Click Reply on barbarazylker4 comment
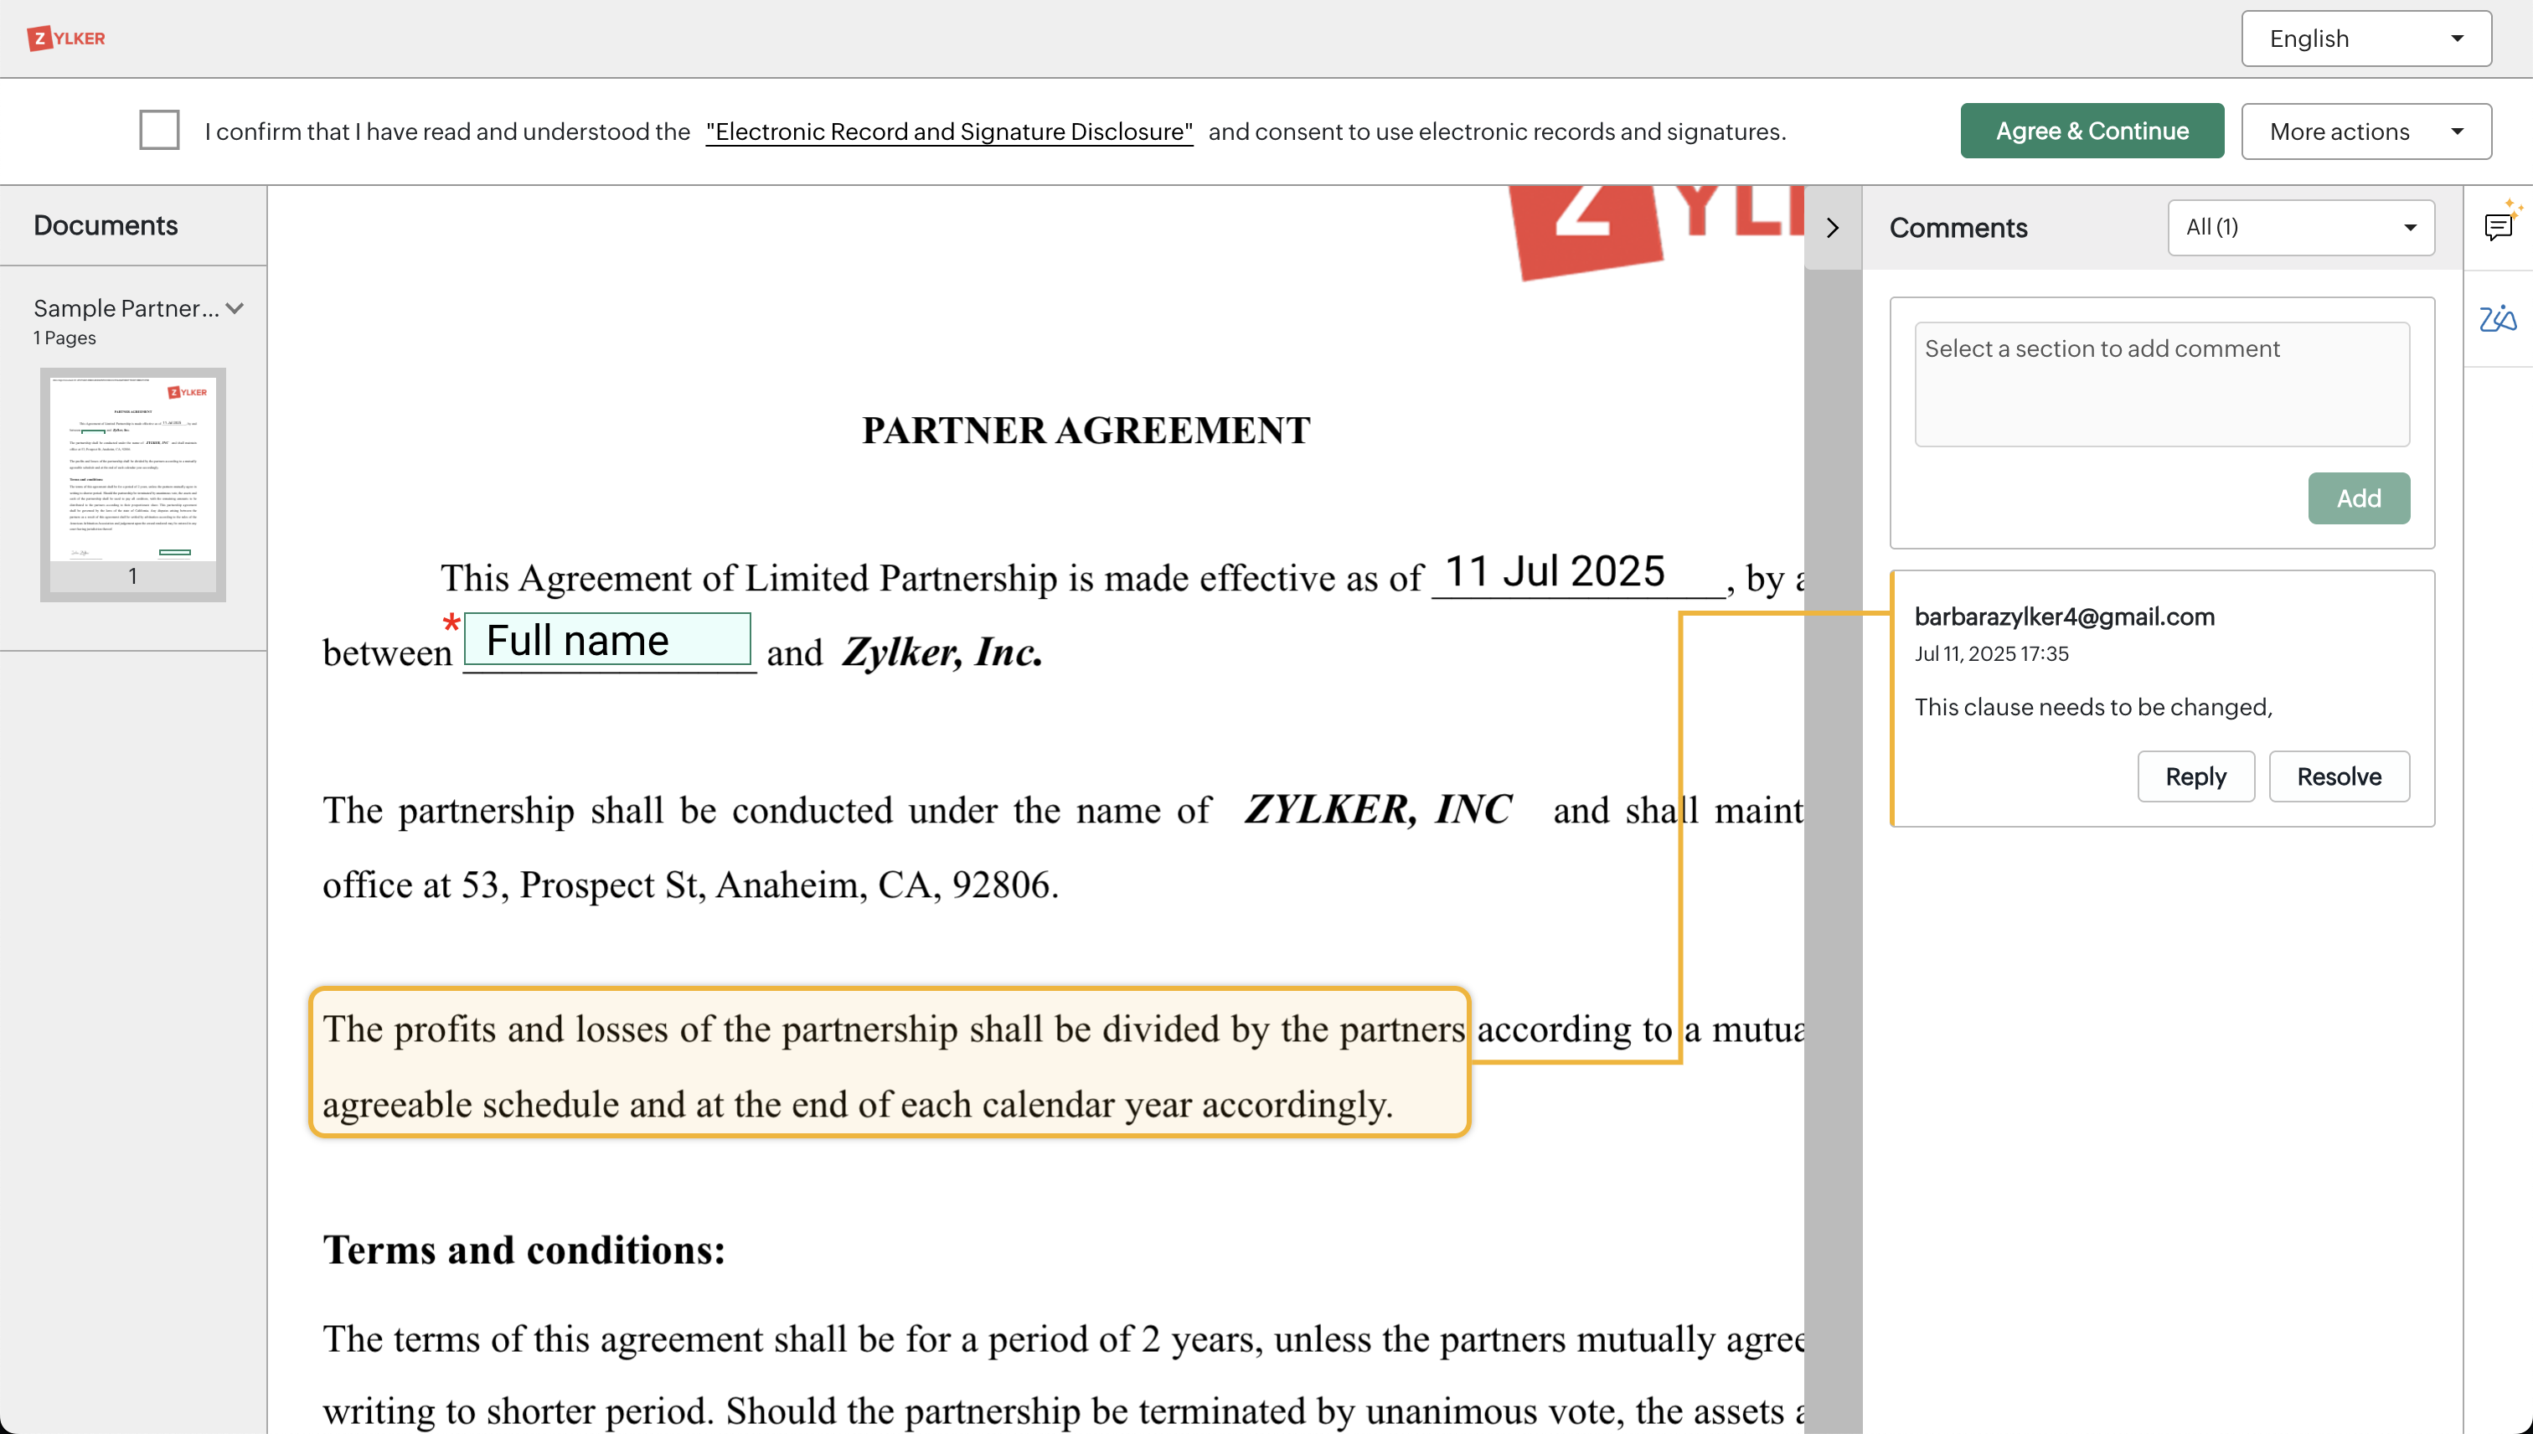This screenshot has width=2533, height=1434. [x=2195, y=776]
